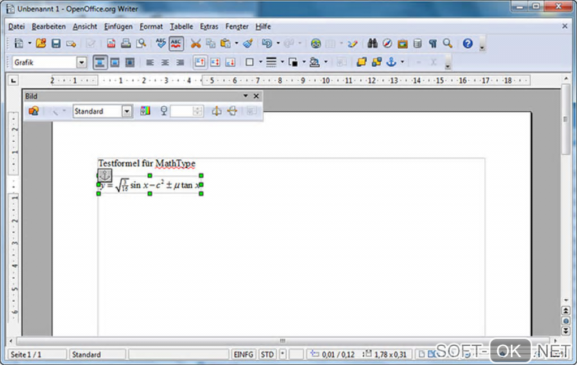Toggle the Data Sources icon
This screenshot has height=365, width=577.
point(417,44)
